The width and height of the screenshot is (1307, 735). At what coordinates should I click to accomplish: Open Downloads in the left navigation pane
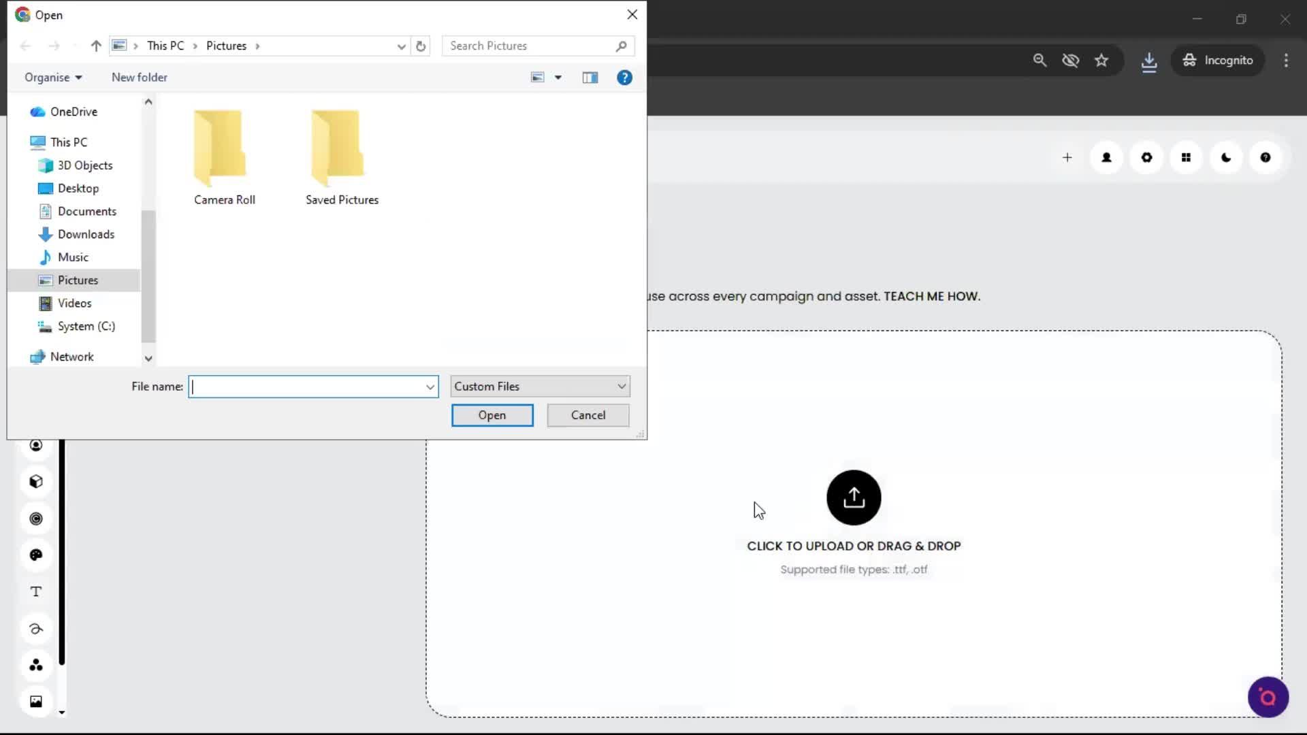pos(86,233)
